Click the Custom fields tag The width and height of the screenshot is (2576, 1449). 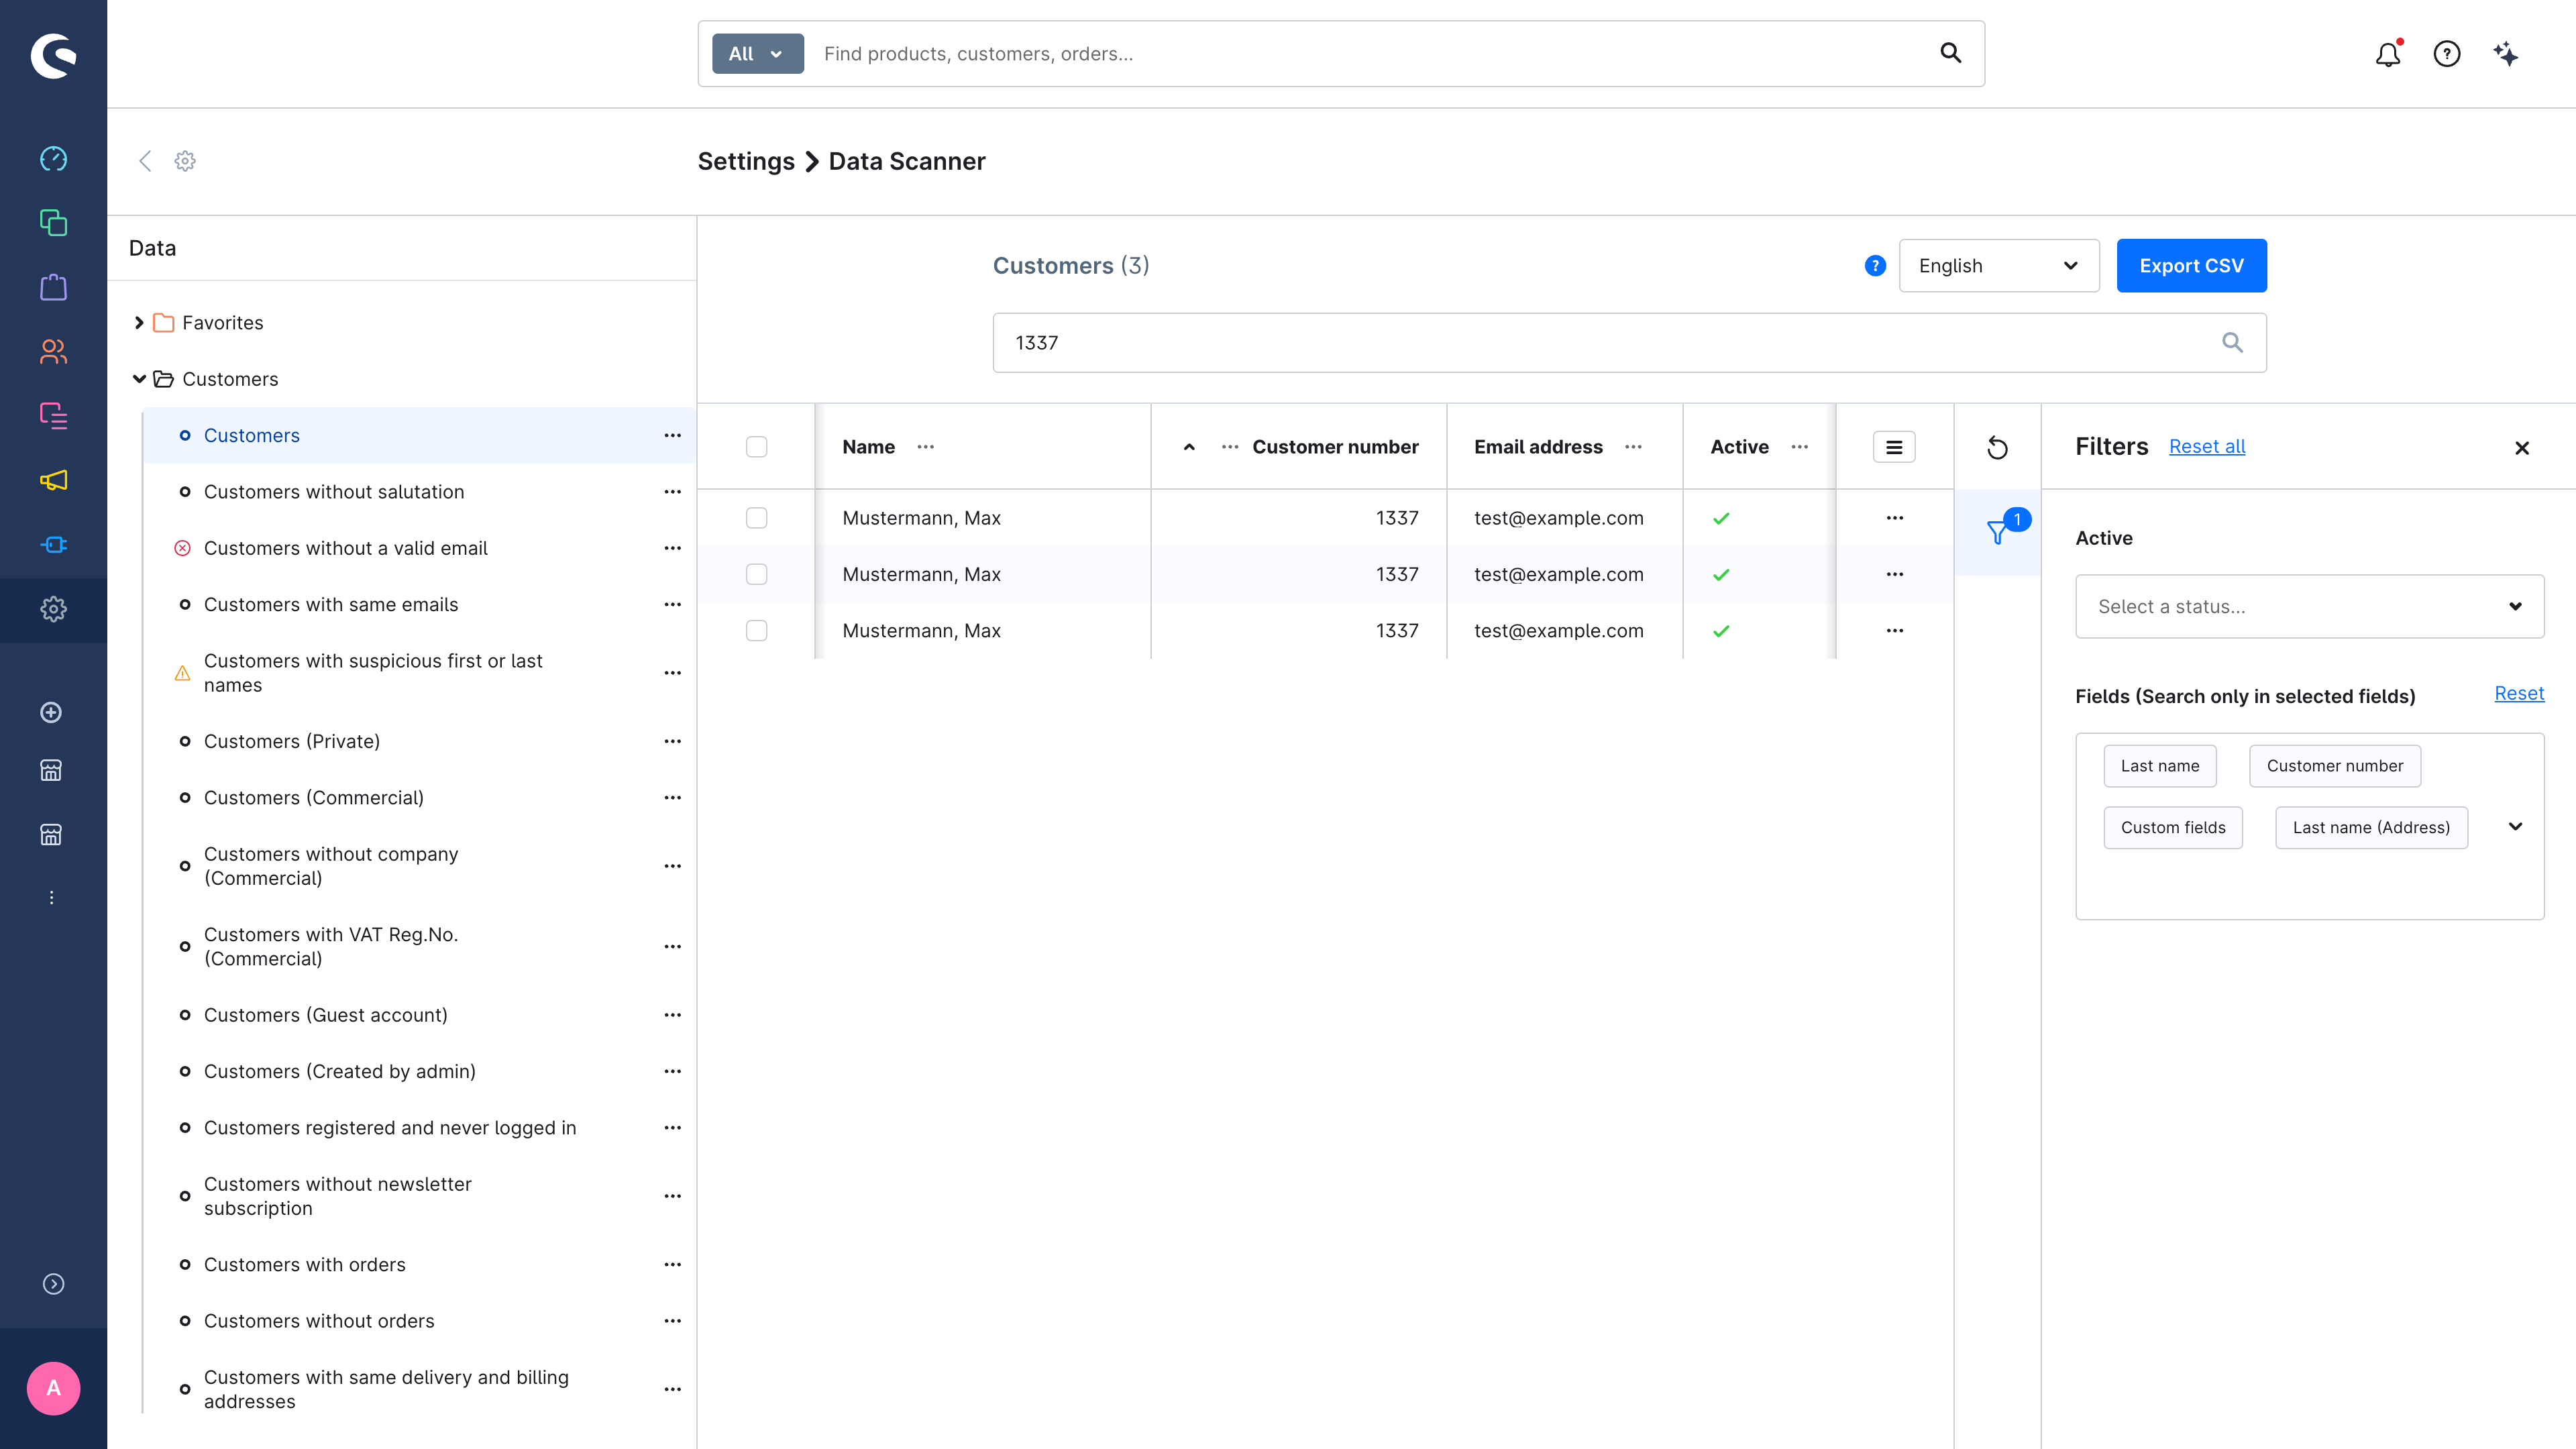pos(2172,828)
